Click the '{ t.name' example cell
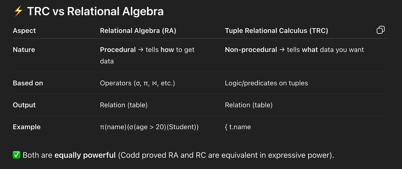 click(238, 127)
